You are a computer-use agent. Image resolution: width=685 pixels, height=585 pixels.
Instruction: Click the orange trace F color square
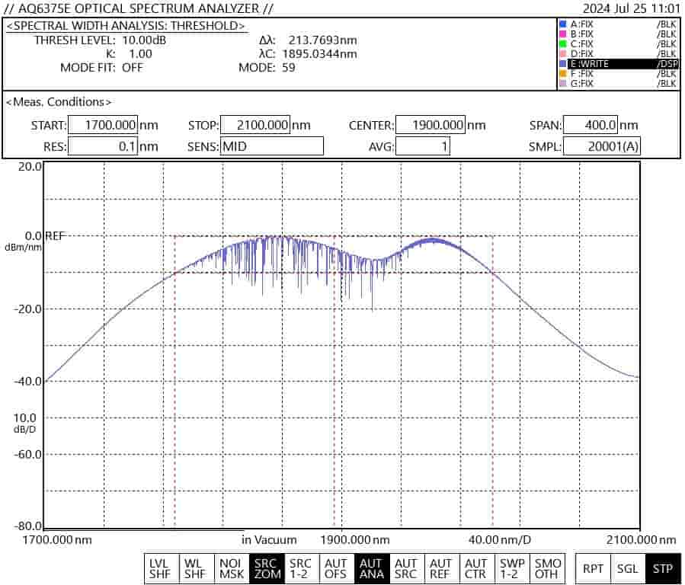click(x=562, y=74)
